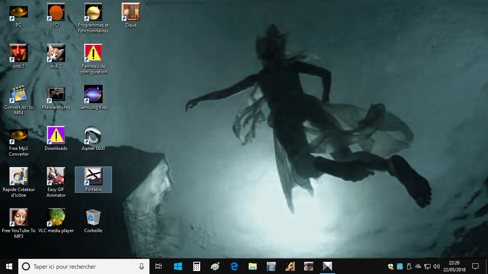Select the ordi 2 kitten icon

(56, 57)
